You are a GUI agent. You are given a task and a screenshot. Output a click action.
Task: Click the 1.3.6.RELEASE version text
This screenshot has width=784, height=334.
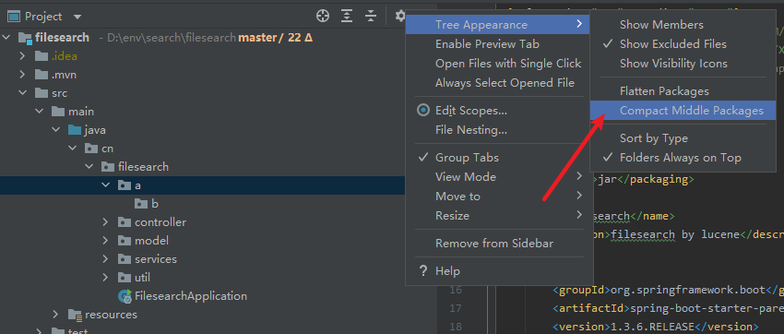pos(653,327)
